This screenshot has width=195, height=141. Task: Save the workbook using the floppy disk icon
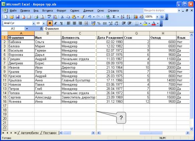(17, 17)
